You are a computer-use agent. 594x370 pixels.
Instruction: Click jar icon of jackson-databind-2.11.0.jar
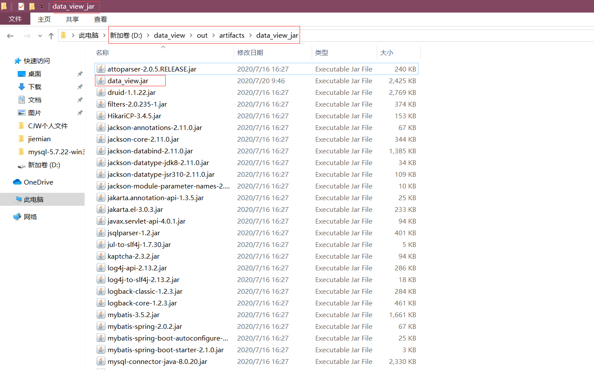pyautogui.click(x=101, y=151)
